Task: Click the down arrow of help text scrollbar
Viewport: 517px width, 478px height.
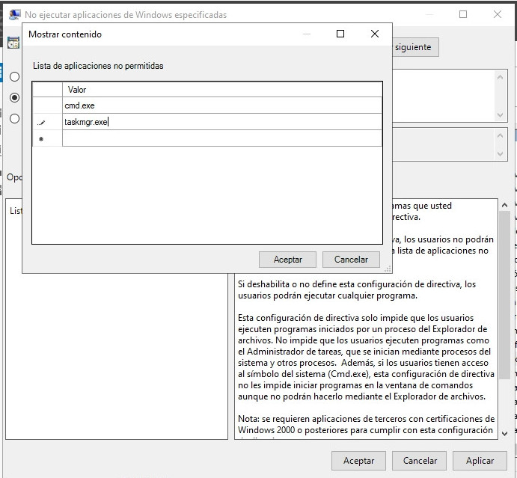Action: (504, 433)
